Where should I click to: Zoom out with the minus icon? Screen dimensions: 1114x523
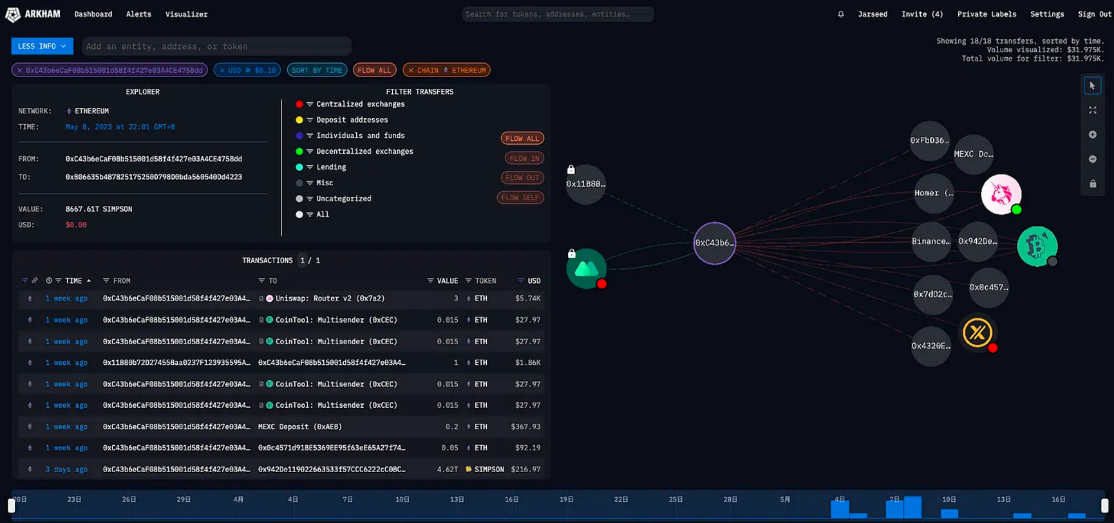[1092, 159]
